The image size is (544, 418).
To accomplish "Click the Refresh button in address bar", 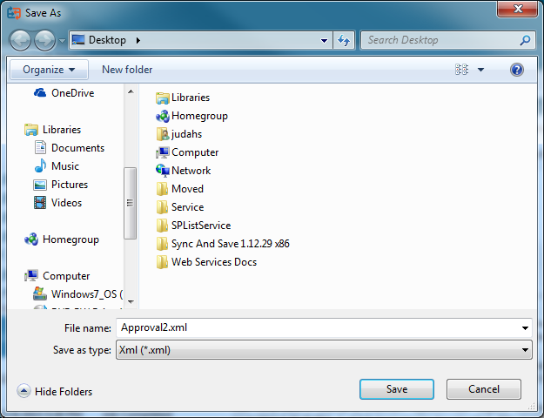I will click(x=344, y=40).
